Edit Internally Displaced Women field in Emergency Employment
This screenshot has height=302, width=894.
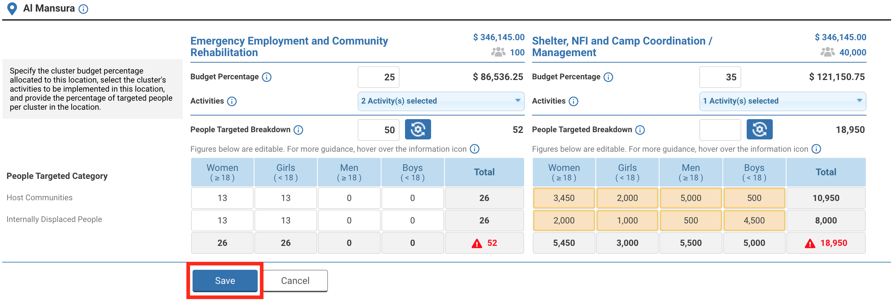click(222, 221)
